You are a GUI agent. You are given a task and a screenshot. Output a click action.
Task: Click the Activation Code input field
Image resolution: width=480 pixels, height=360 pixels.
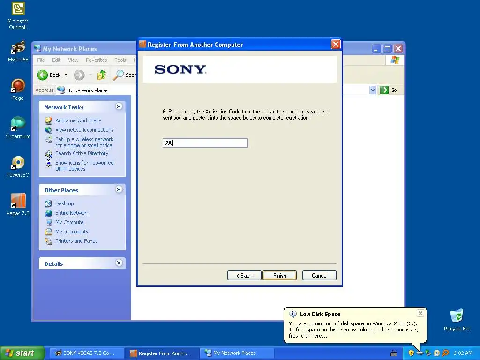pyautogui.click(x=205, y=143)
